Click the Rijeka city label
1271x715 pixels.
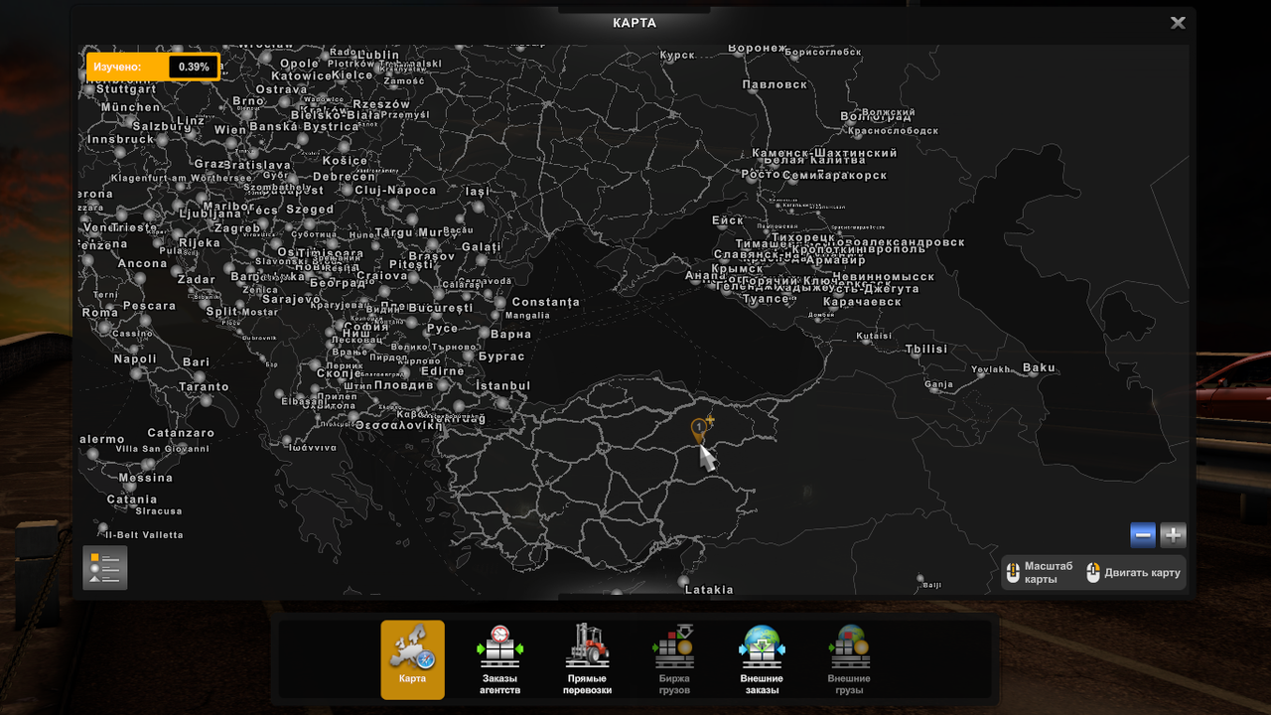200,242
